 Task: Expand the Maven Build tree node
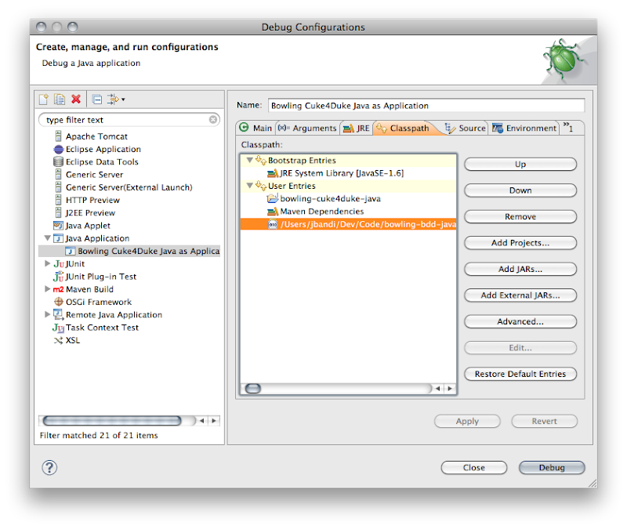(x=47, y=288)
